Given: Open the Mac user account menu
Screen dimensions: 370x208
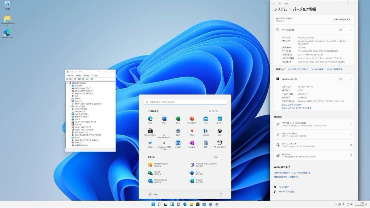Looking at the screenshot, I should tap(153, 194).
